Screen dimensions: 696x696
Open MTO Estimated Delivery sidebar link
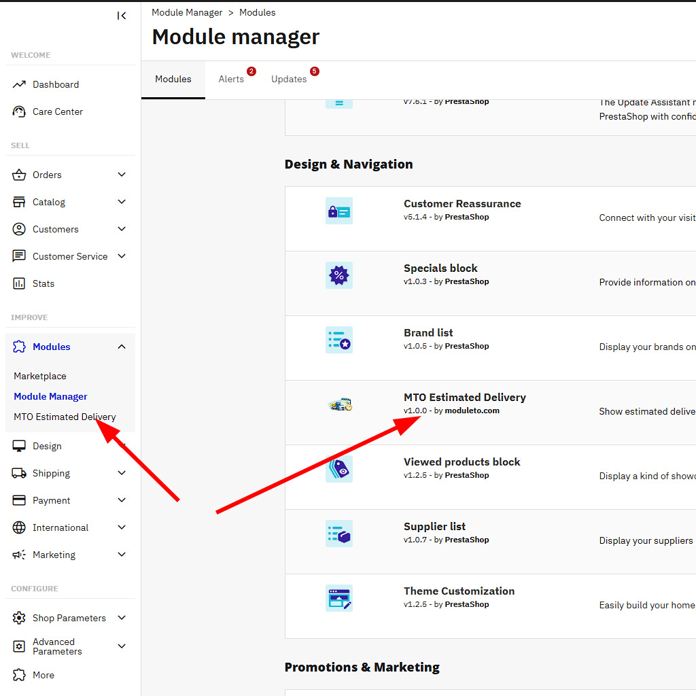click(x=65, y=417)
